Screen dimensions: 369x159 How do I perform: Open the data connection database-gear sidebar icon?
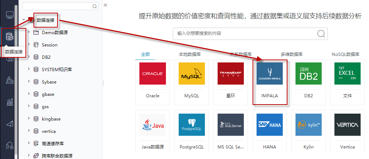click(x=10, y=37)
